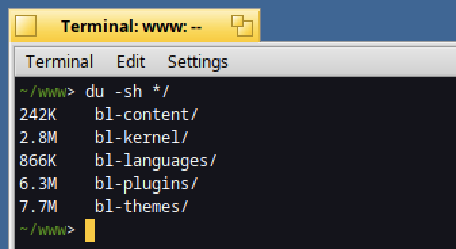Click the bl-languages/ directory name
Screen dimensions: 456x249
point(156,161)
